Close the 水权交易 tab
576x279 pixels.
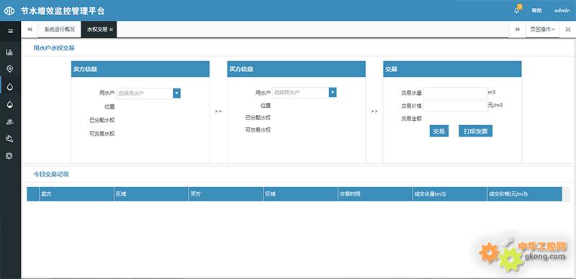tap(112, 29)
